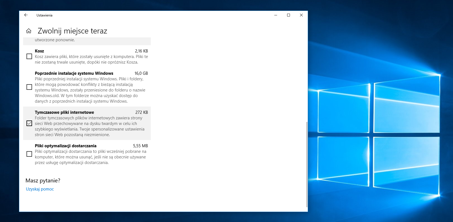Click the back arrow in Ustawienia window
453x222 pixels.
26,15
